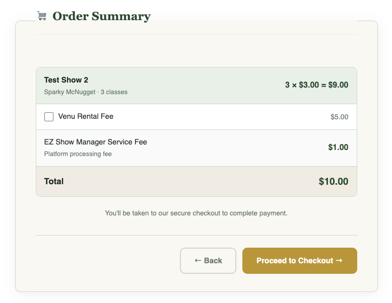Enable the Venu Rental Fee checkbox
The image size is (392, 303).
[x=49, y=117]
